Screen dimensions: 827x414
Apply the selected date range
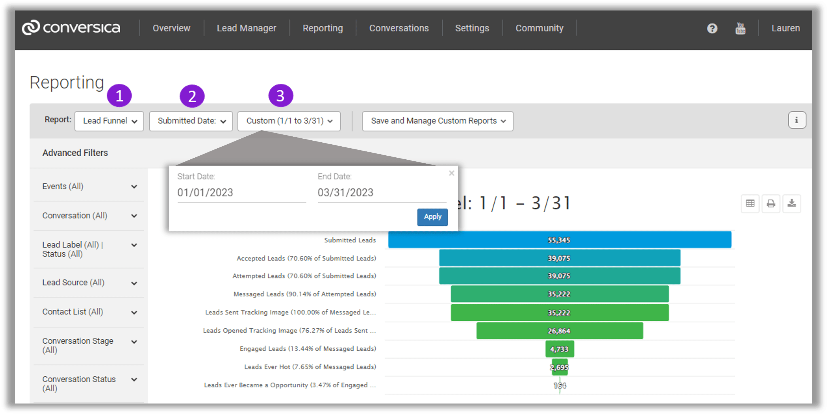432,217
